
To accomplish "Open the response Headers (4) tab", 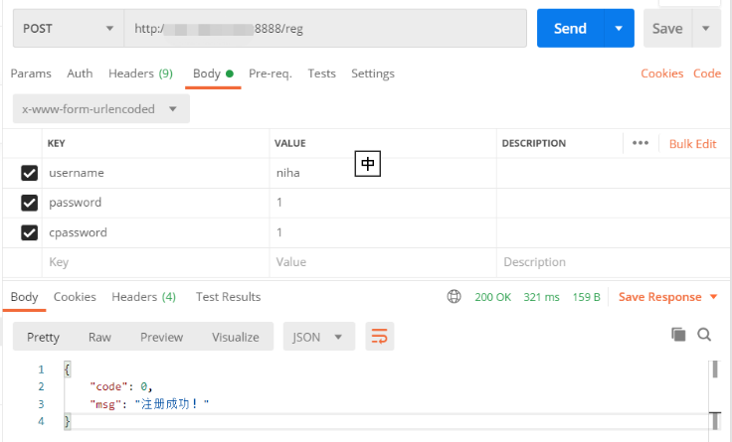I will (144, 297).
